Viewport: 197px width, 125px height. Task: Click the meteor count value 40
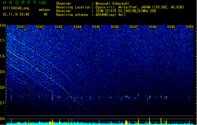45,14
